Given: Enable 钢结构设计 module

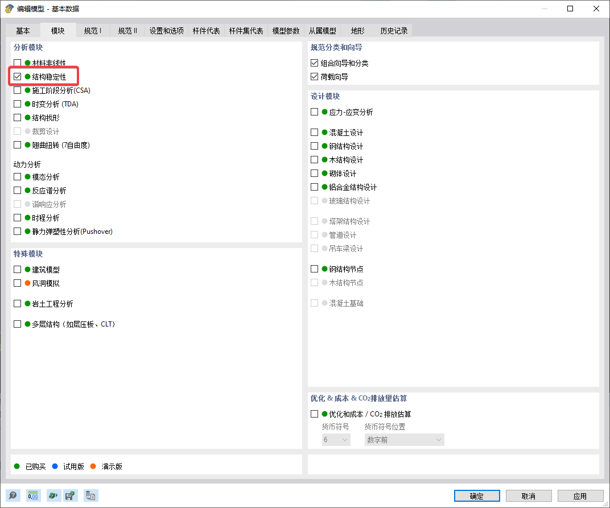Looking at the screenshot, I should pyautogui.click(x=314, y=146).
